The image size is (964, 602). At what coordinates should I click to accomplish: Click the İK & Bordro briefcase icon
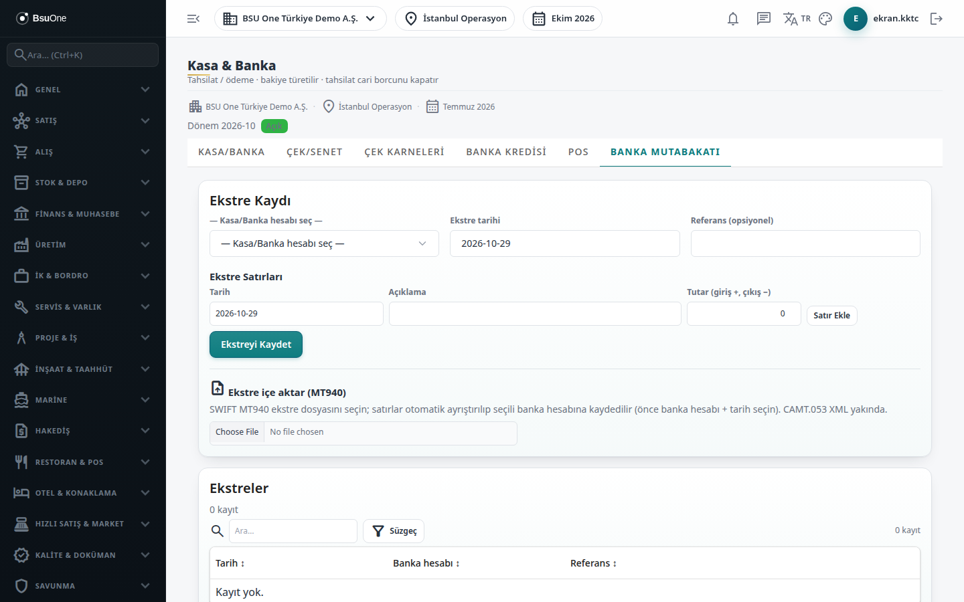click(21, 276)
